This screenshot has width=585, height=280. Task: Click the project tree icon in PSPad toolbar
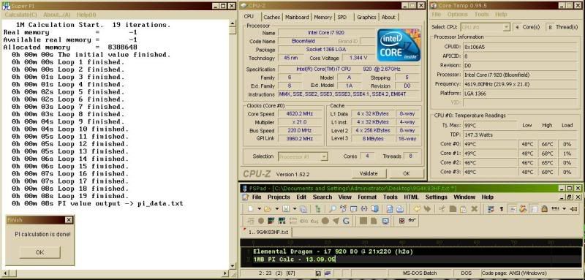(x=318, y=209)
